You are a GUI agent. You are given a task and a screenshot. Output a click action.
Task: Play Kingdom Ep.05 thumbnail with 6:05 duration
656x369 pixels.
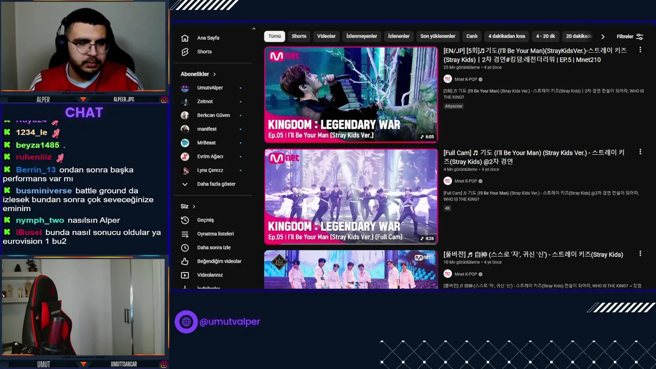[351, 94]
